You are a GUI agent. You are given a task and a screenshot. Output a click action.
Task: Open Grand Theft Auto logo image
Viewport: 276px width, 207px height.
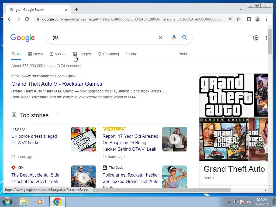coord(226,95)
